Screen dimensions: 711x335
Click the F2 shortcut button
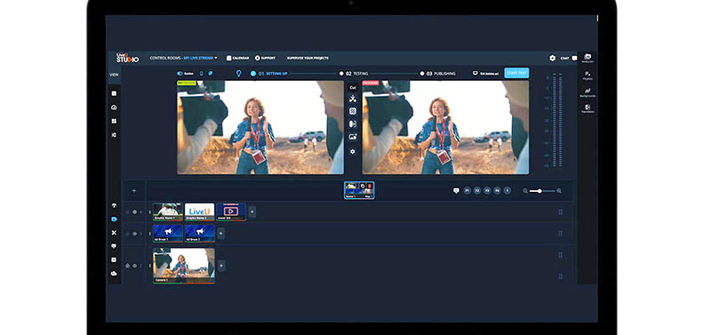[477, 191]
